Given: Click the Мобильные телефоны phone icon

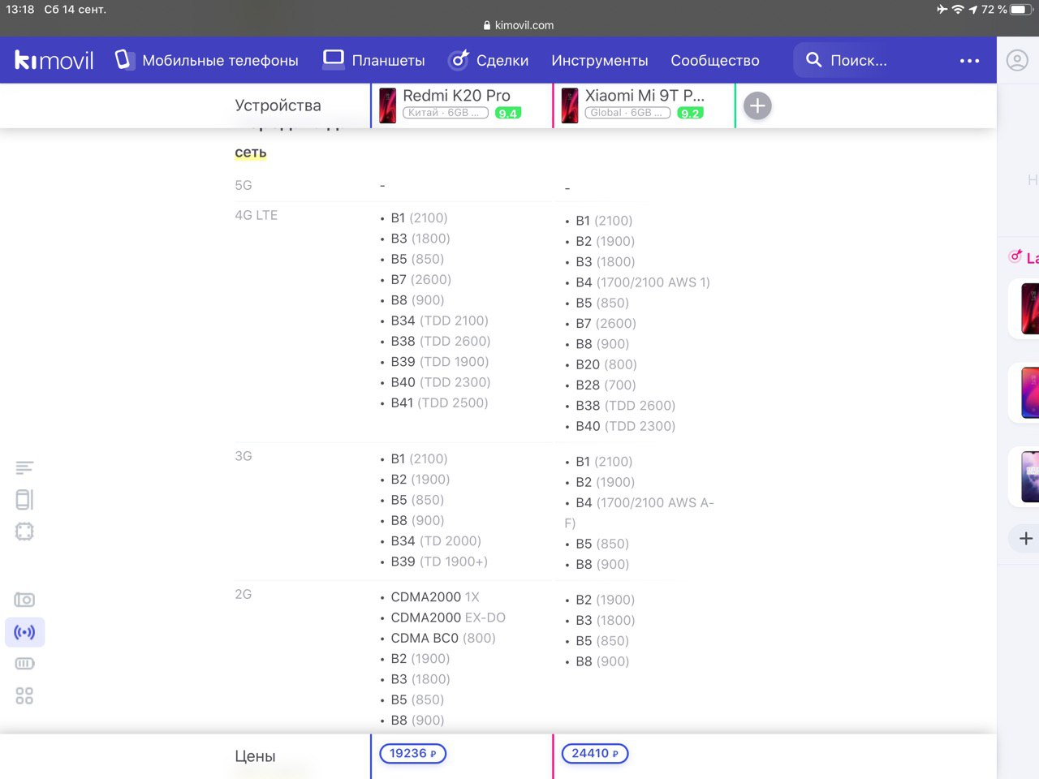Looking at the screenshot, I should coord(124,59).
